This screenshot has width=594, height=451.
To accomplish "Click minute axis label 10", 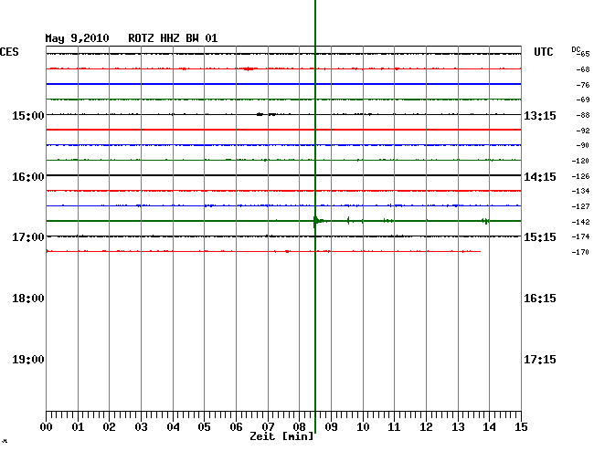I will [363, 427].
